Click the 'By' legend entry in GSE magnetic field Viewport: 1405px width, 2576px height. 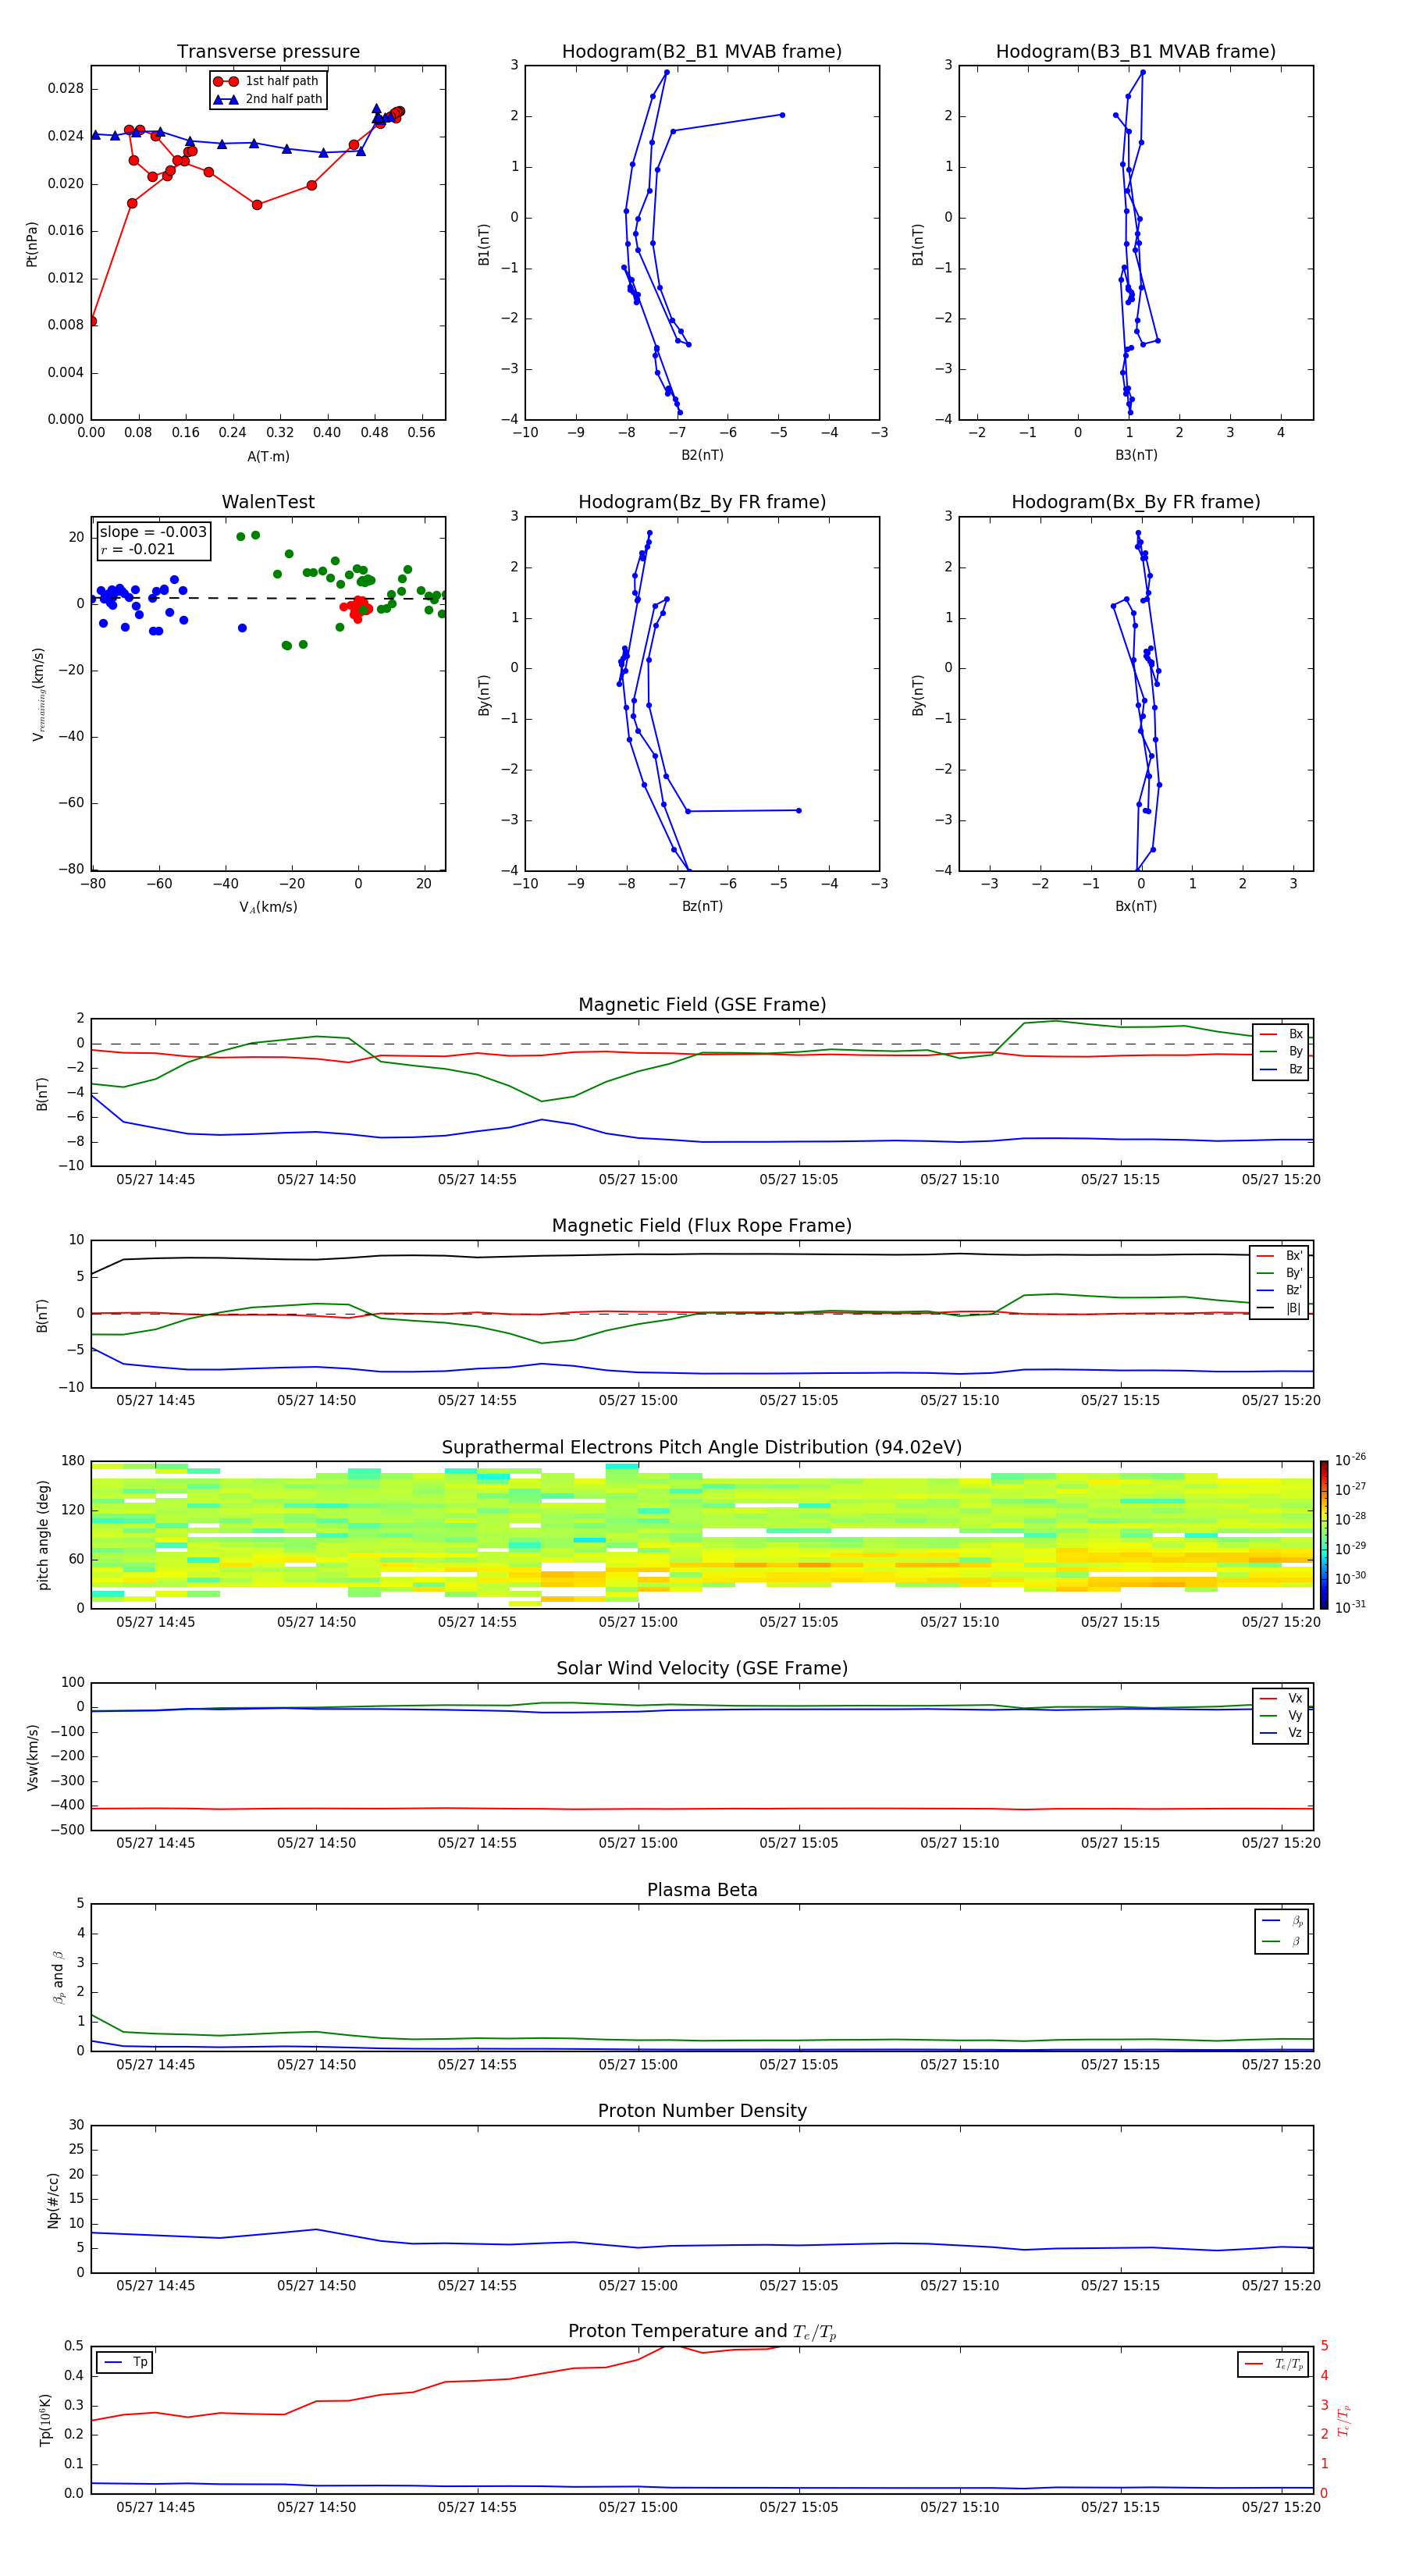1282,1052
